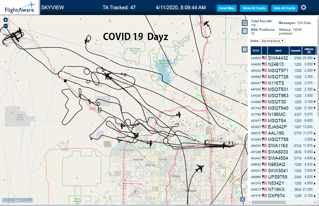Viewport: 319px width, 206px height.
Task: Sort by the Altitude (ft) column header
Action: click(309, 51)
